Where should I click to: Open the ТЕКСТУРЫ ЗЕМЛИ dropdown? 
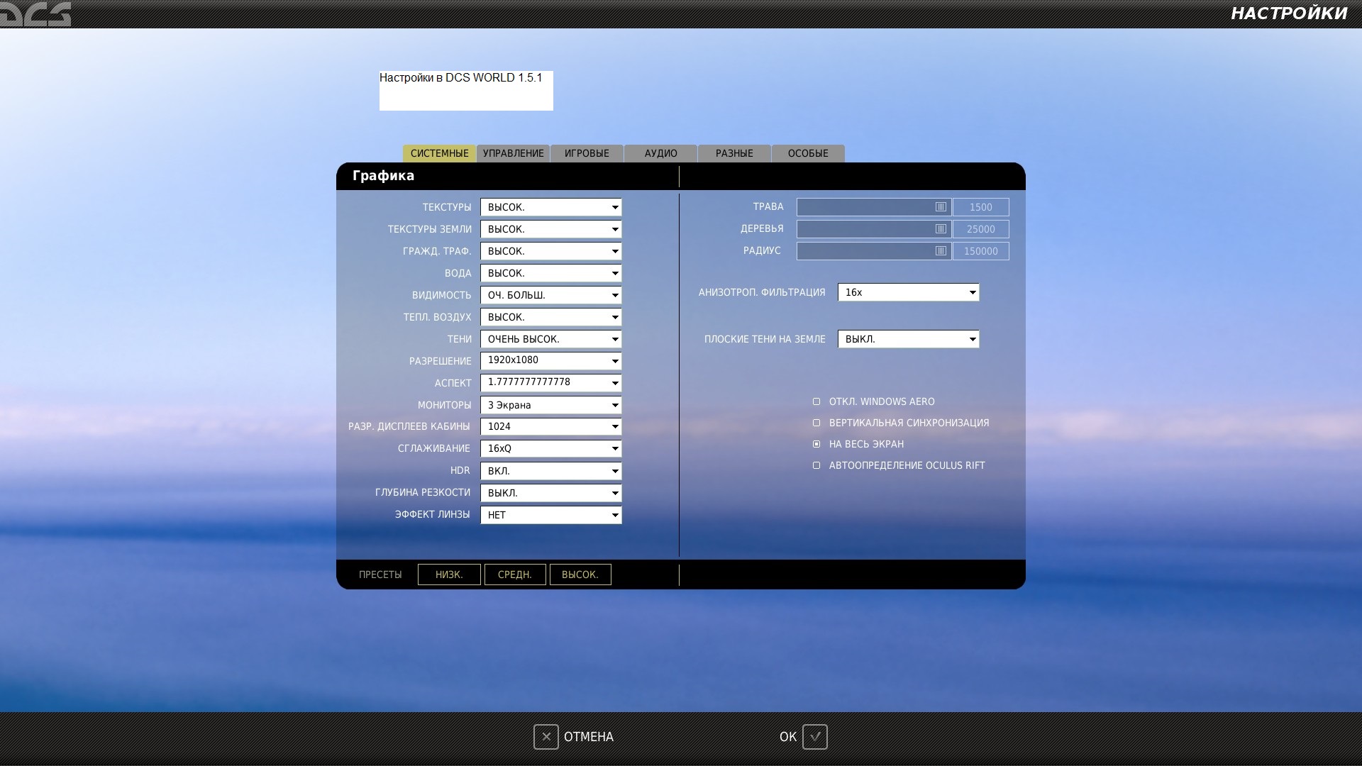(x=550, y=229)
